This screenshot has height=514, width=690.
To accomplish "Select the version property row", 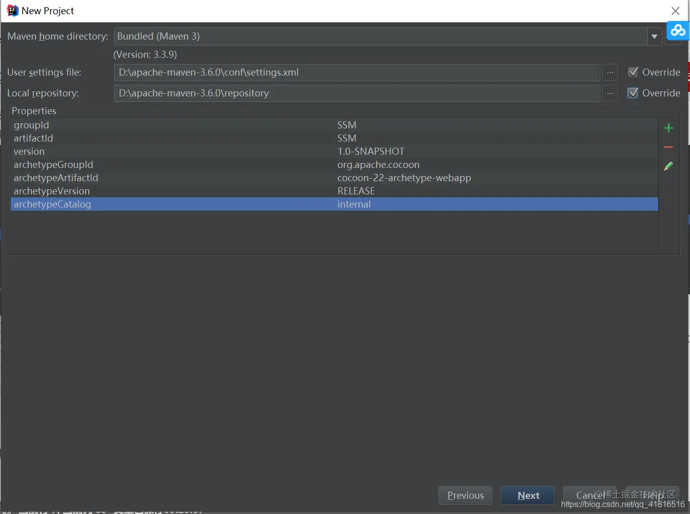I will [x=334, y=151].
